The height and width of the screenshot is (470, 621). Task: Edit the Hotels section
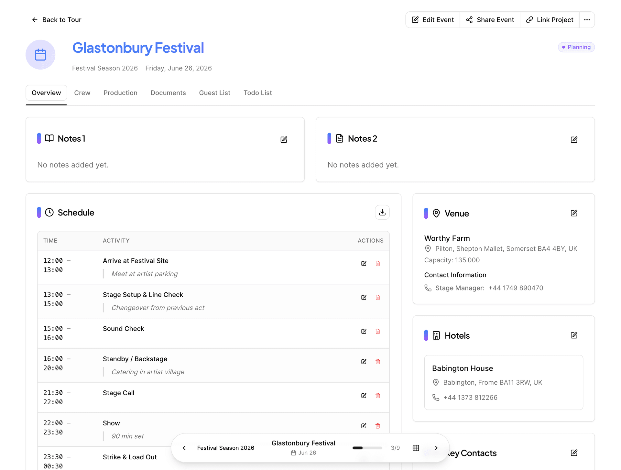[574, 335]
